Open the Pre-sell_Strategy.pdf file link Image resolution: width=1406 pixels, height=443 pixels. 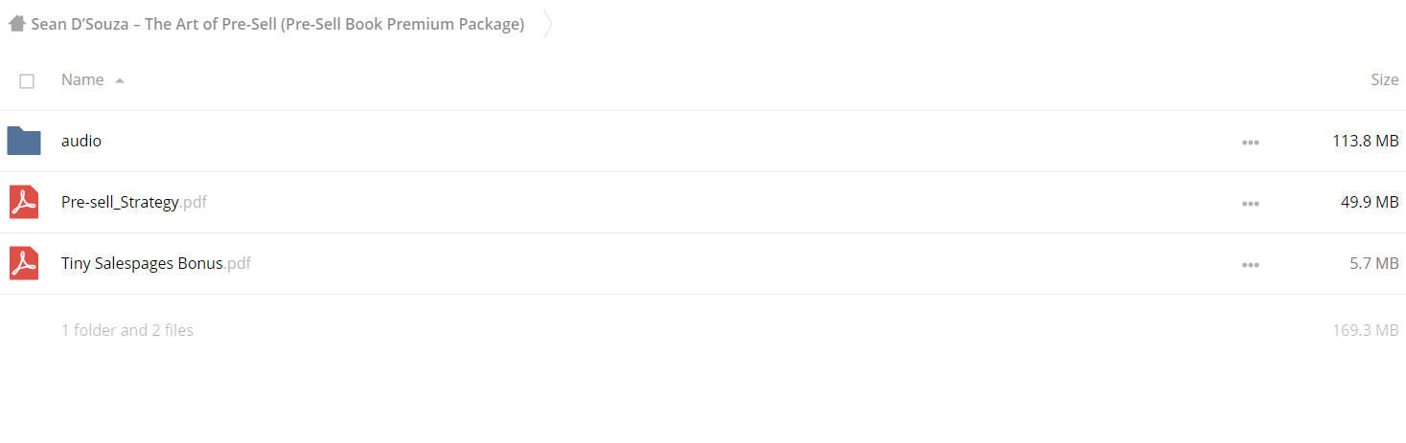coord(134,202)
